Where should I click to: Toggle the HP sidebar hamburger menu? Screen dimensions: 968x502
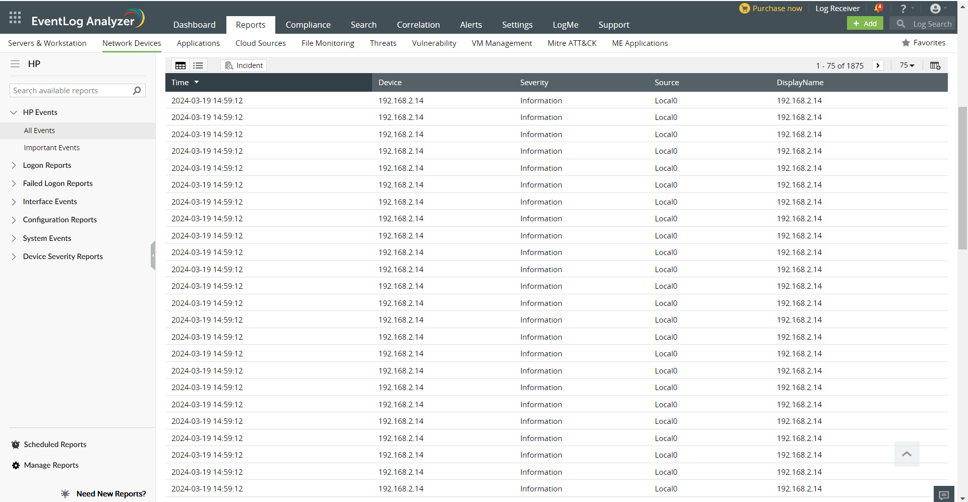(x=15, y=64)
